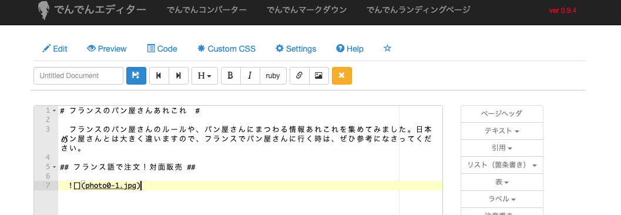
Task: Click line number 7 in the gutter
Action: 48,186
